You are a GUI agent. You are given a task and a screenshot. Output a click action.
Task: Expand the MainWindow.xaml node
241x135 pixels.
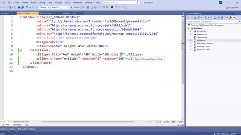point(191,43)
